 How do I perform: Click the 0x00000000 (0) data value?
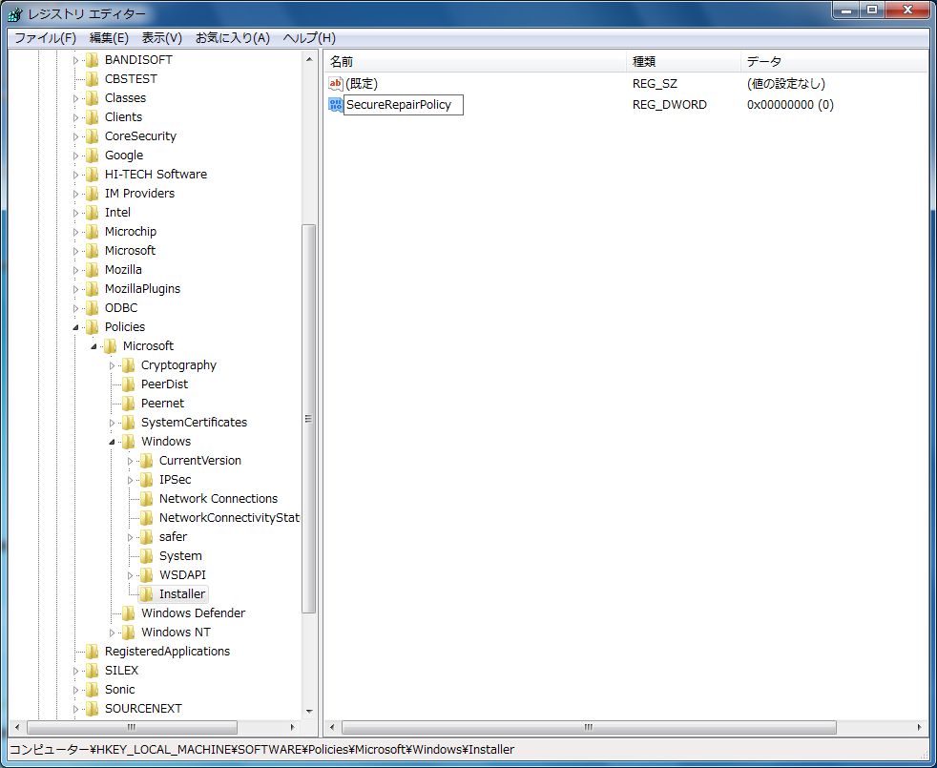coord(790,105)
